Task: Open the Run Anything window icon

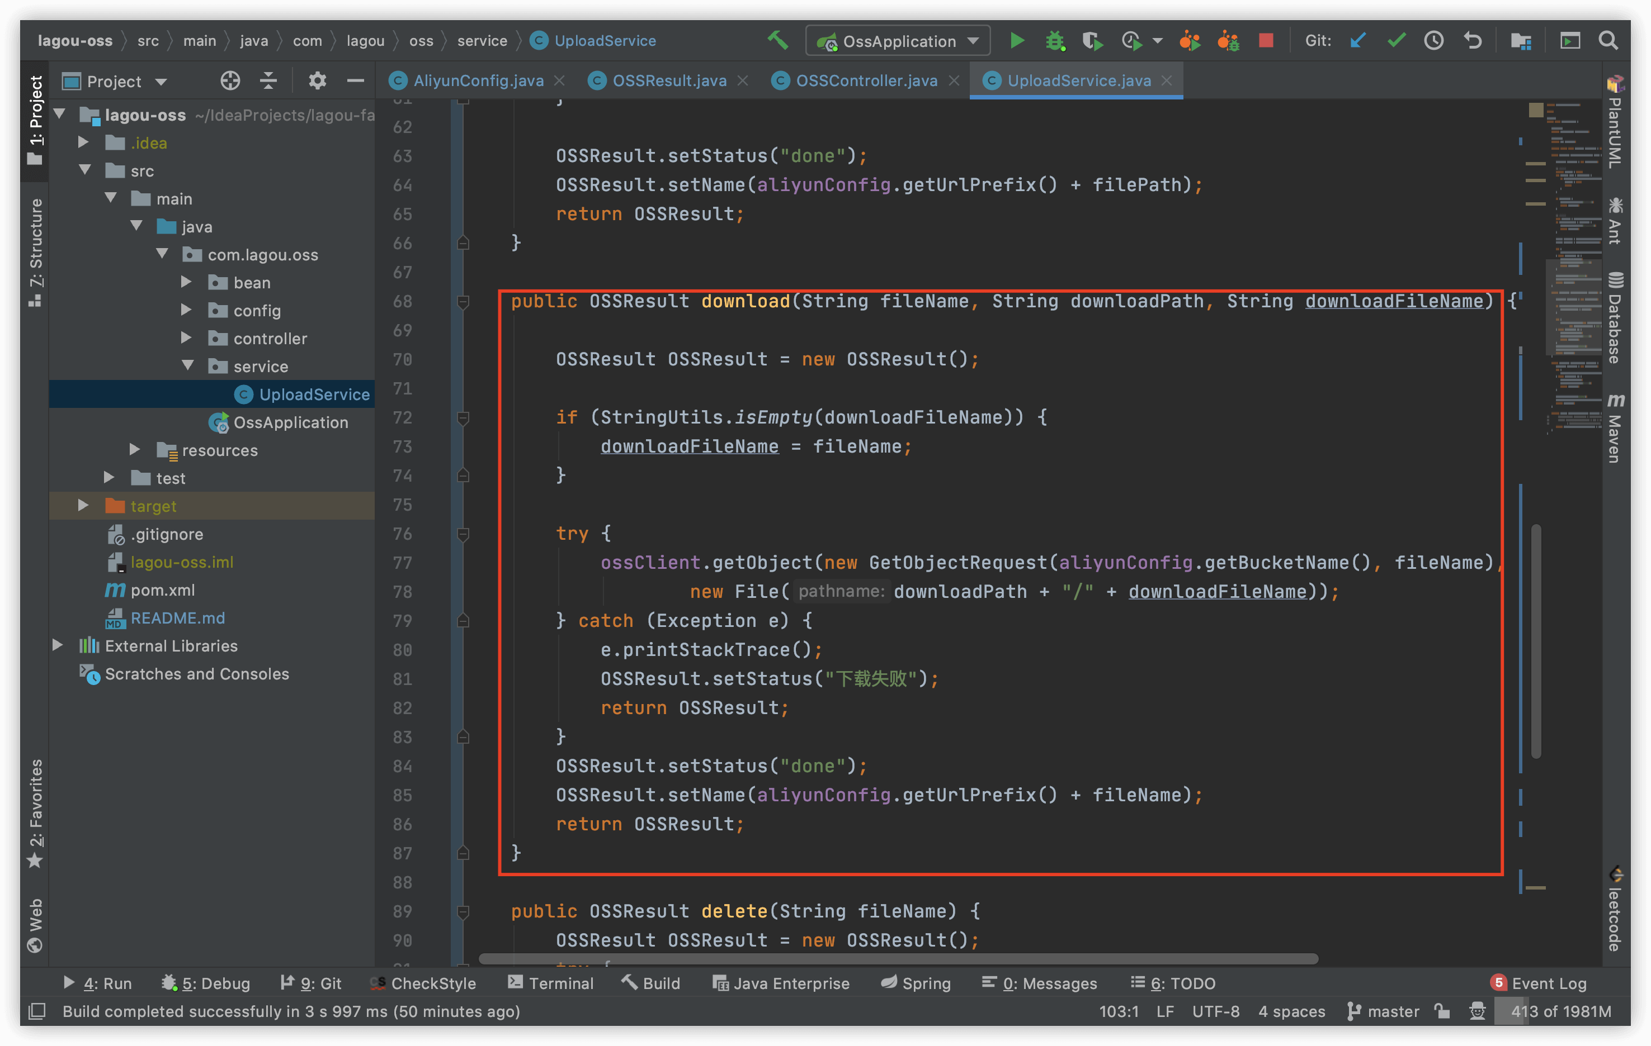Action: tap(1569, 40)
